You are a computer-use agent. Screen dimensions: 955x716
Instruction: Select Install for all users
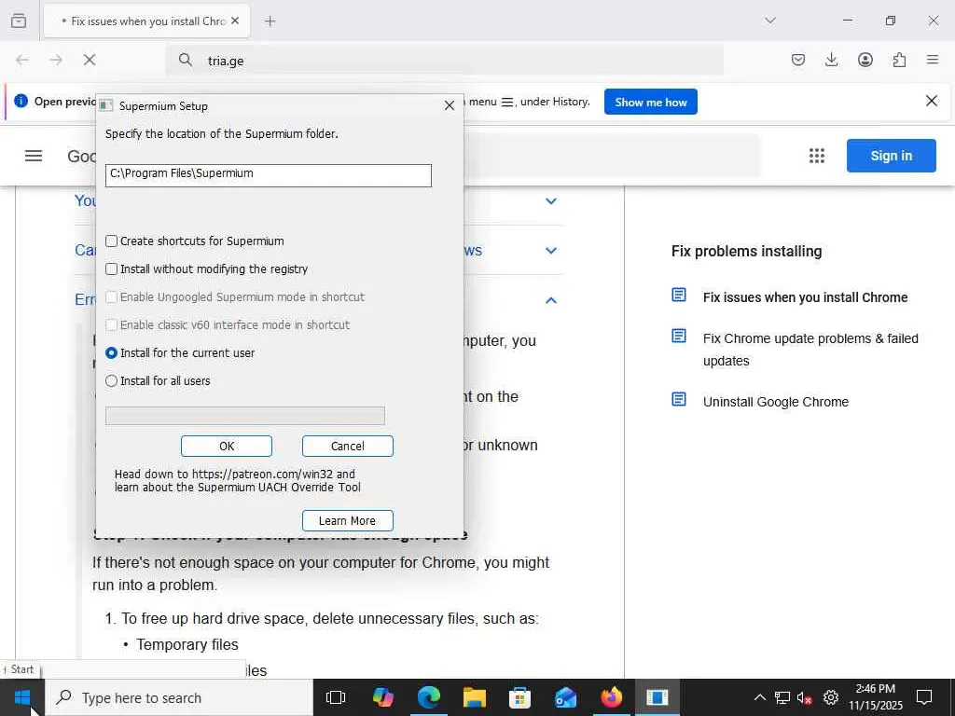pos(158,381)
